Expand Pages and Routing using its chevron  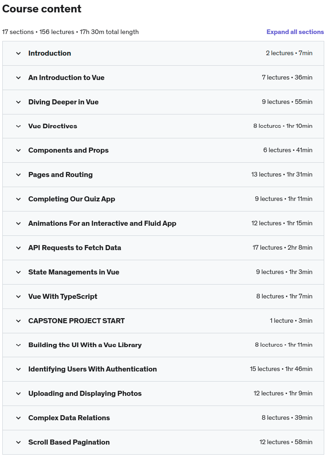coord(18,175)
